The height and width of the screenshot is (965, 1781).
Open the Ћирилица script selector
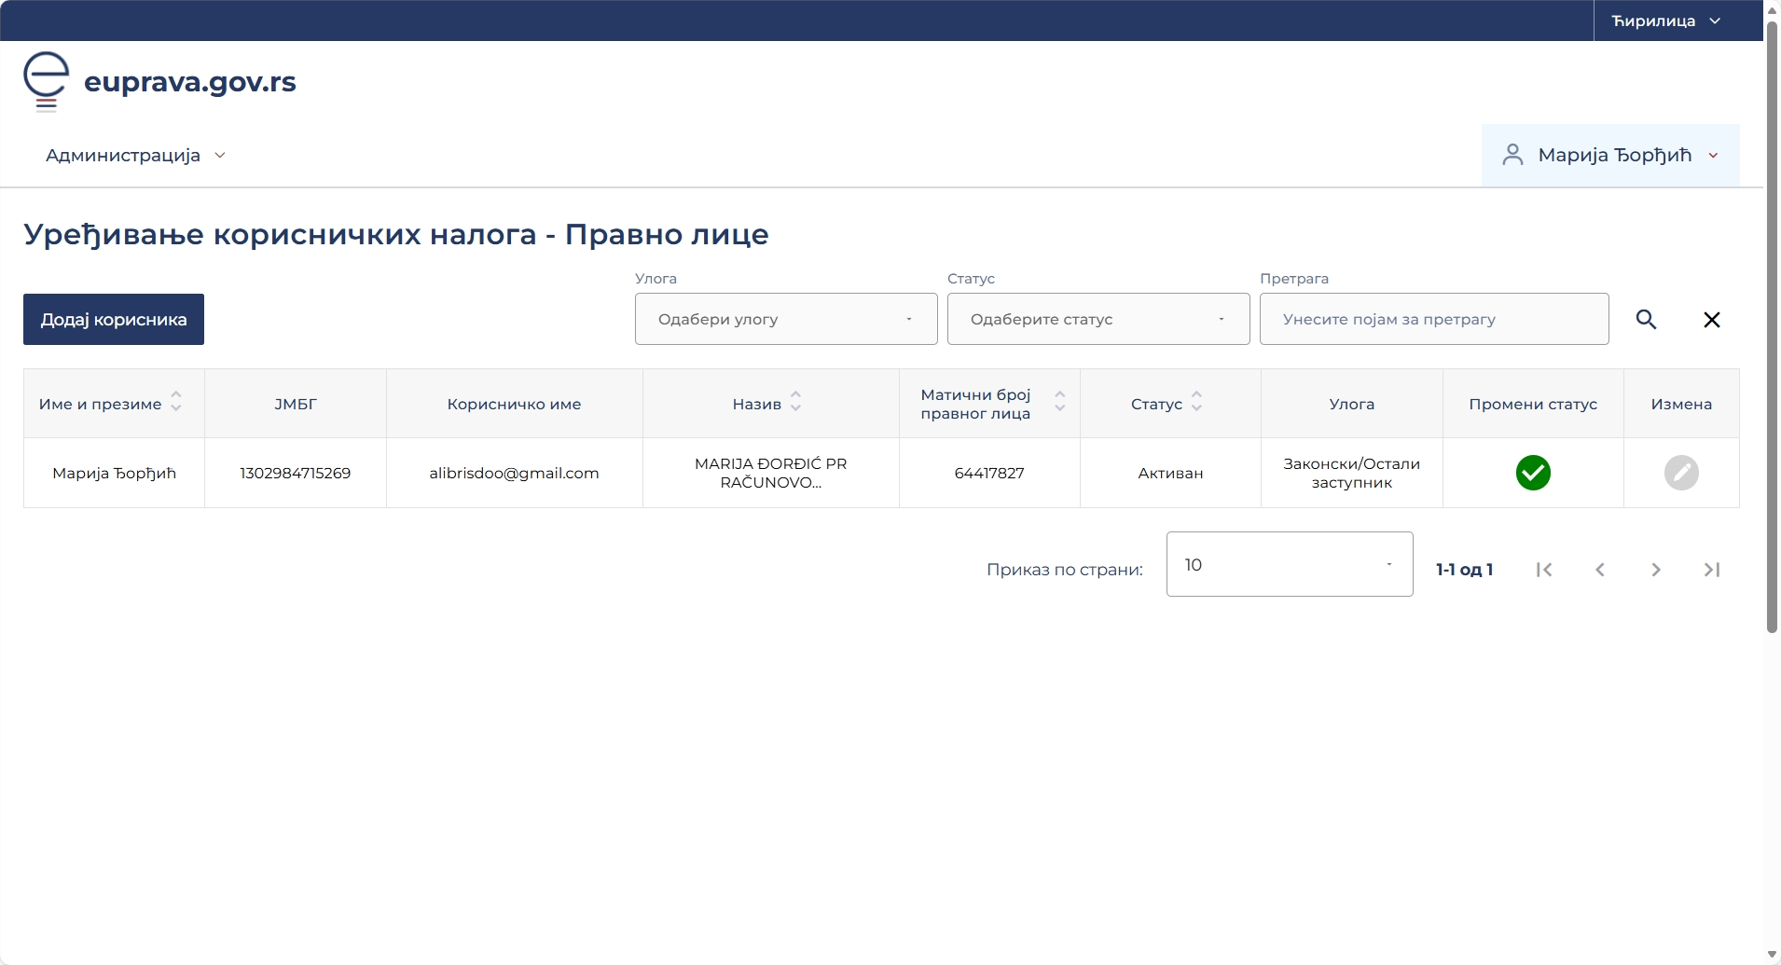[1665, 21]
